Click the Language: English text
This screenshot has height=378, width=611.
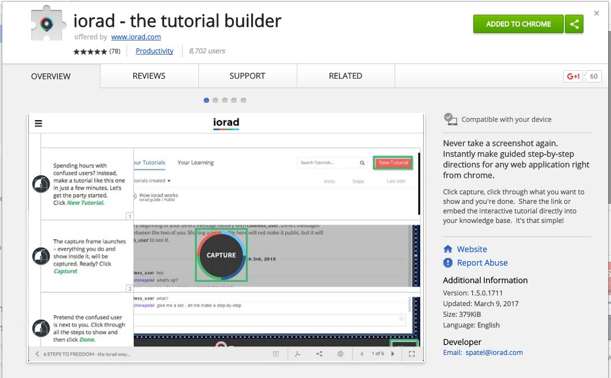[x=471, y=325]
